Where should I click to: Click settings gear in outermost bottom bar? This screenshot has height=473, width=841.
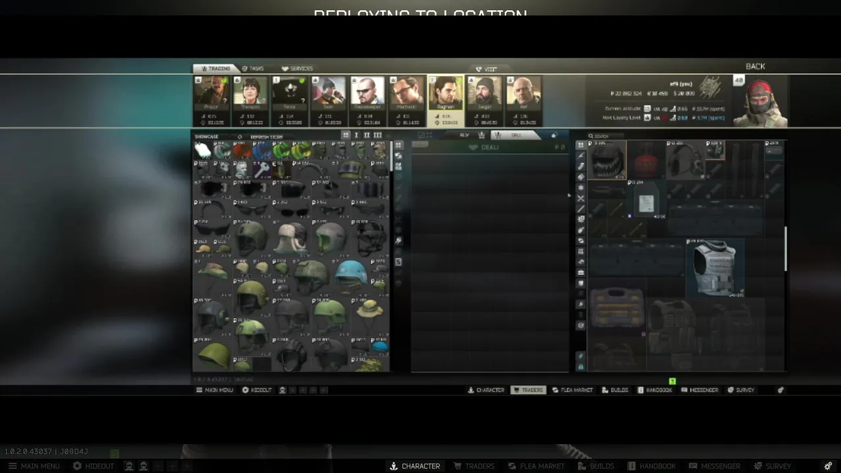[828, 466]
